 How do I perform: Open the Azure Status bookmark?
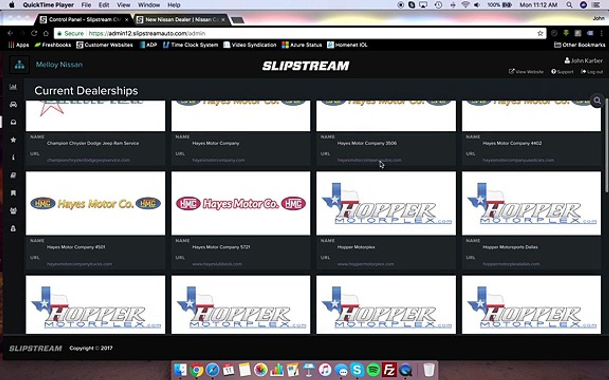coord(302,45)
